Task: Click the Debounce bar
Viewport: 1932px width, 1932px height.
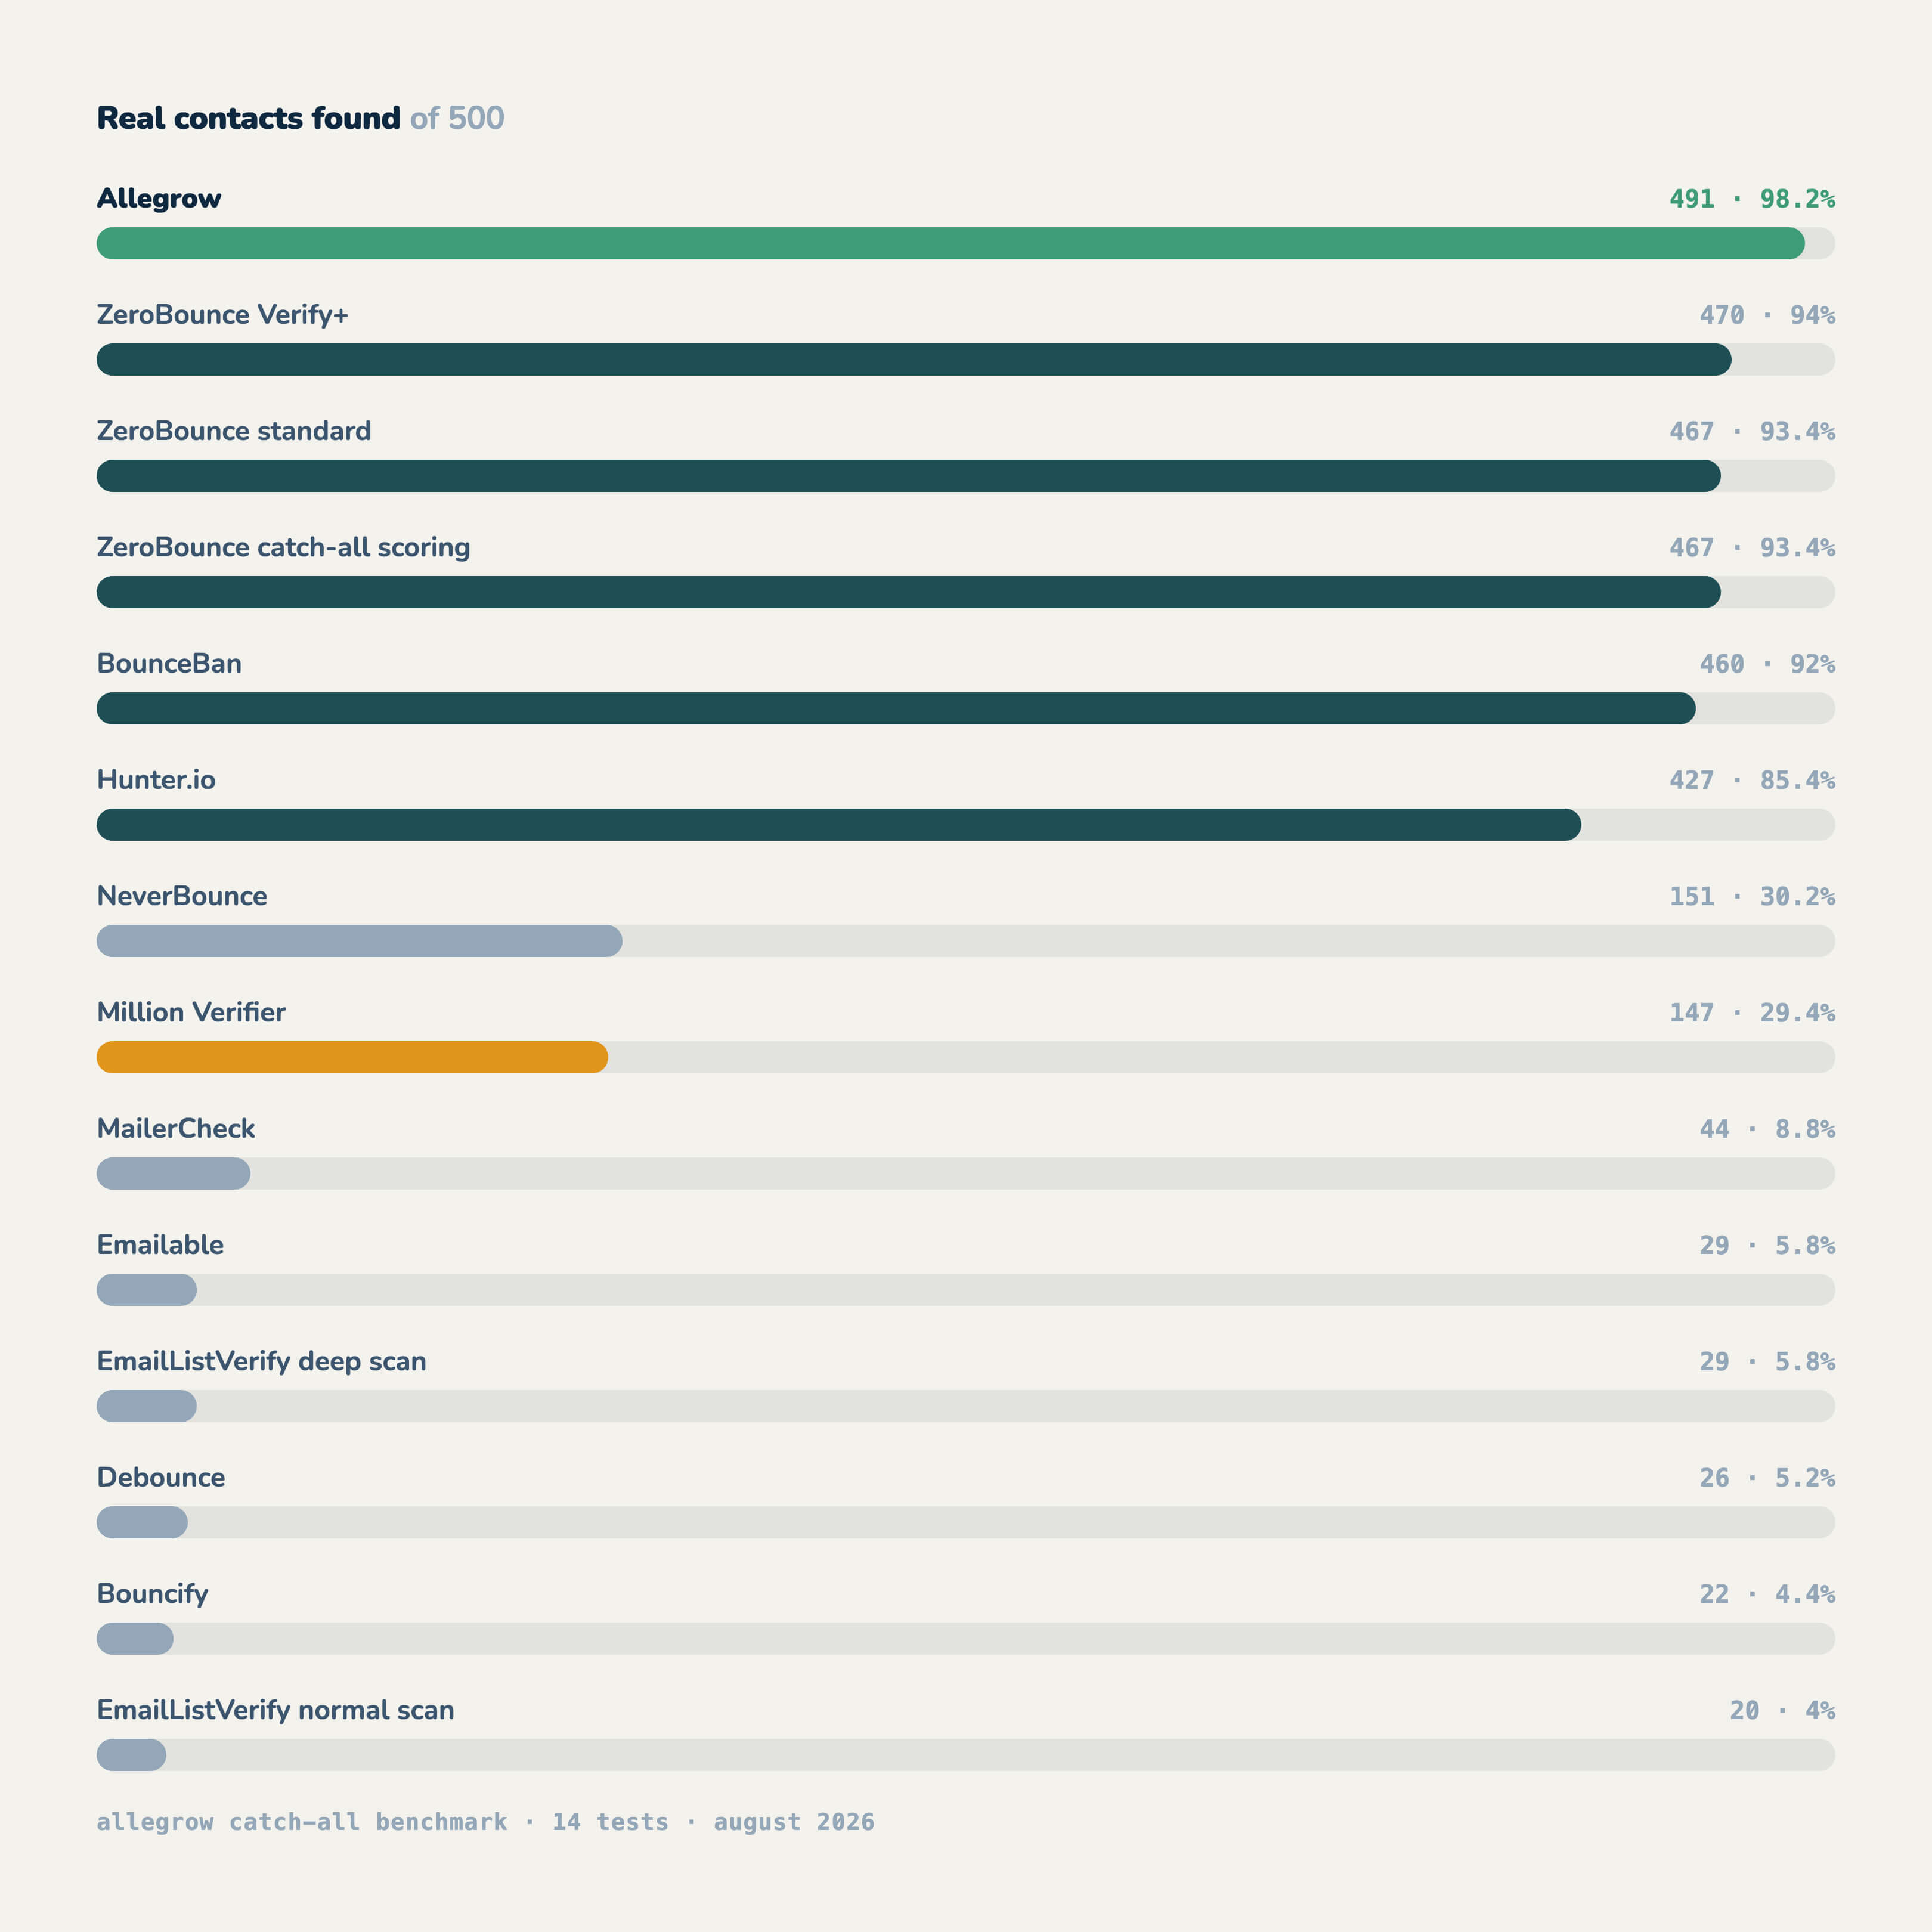Action: tap(142, 1522)
